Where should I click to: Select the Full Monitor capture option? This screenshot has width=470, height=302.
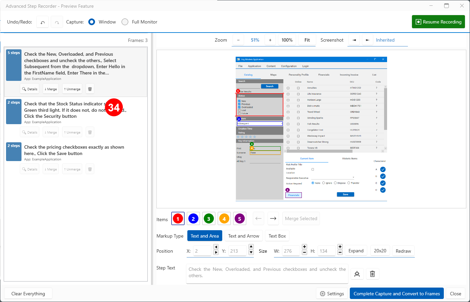[125, 22]
